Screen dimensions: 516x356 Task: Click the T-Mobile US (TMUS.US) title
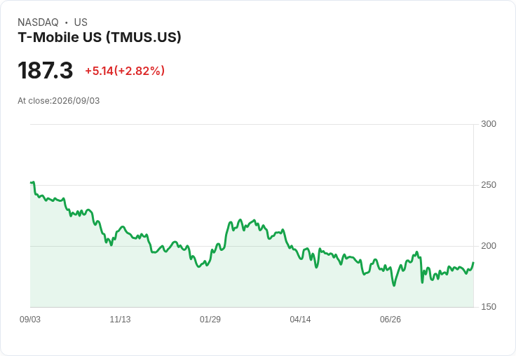pos(100,37)
